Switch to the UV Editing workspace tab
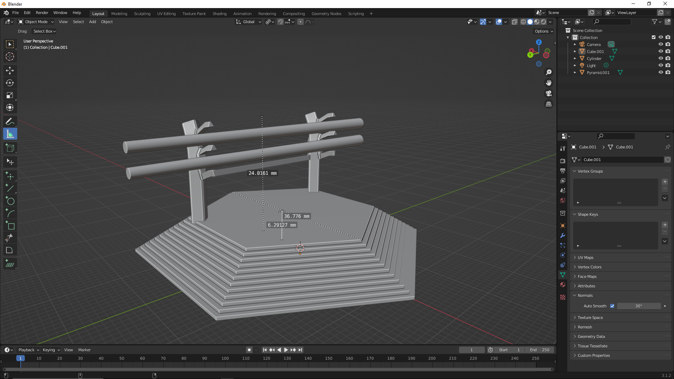The width and height of the screenshot is (674, 379). click(166, 14)
